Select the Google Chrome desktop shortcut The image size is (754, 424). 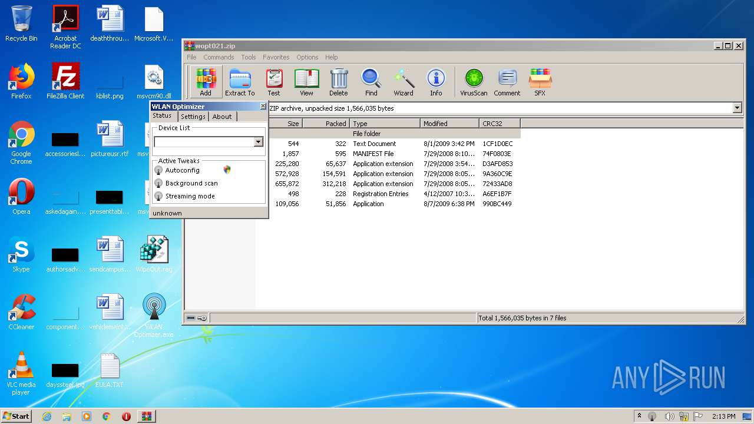pyautogui.click(x=21, y=143)
